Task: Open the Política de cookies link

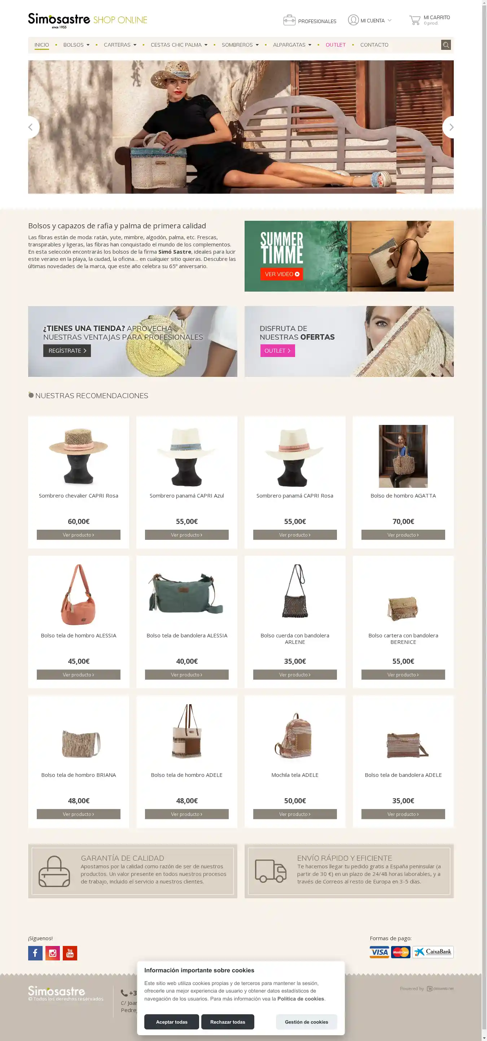Action: pyautogui.click(x=300, y=999)
